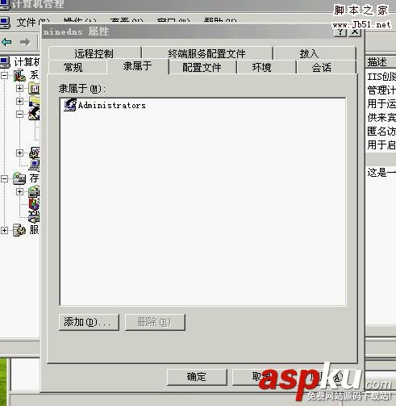Click the 描述 column header

click(x=381, y=62)
